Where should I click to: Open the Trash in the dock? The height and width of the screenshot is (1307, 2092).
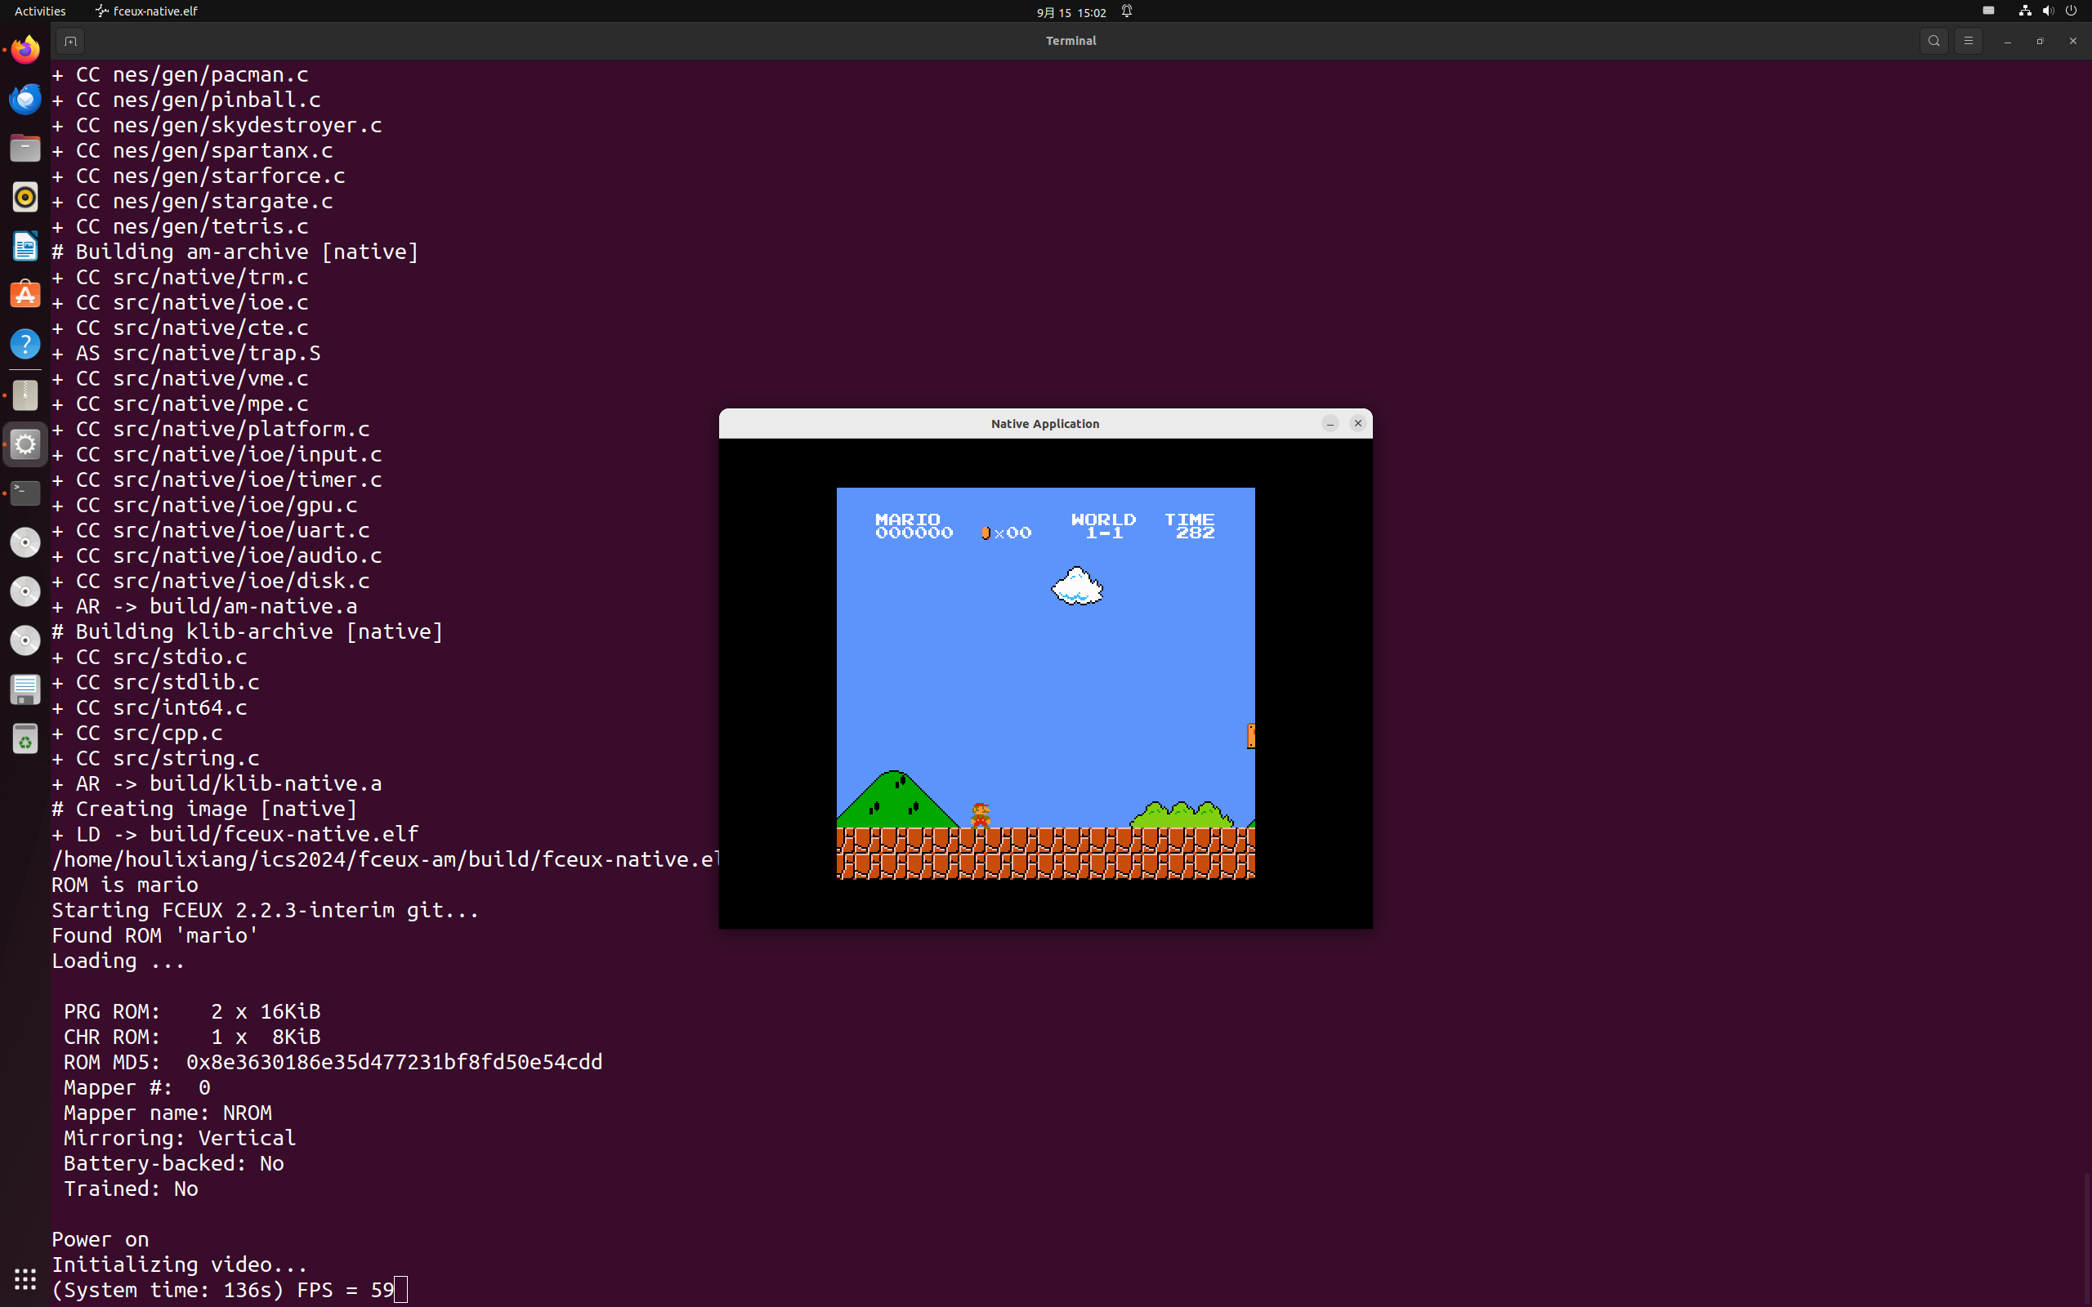click(25, 739)
